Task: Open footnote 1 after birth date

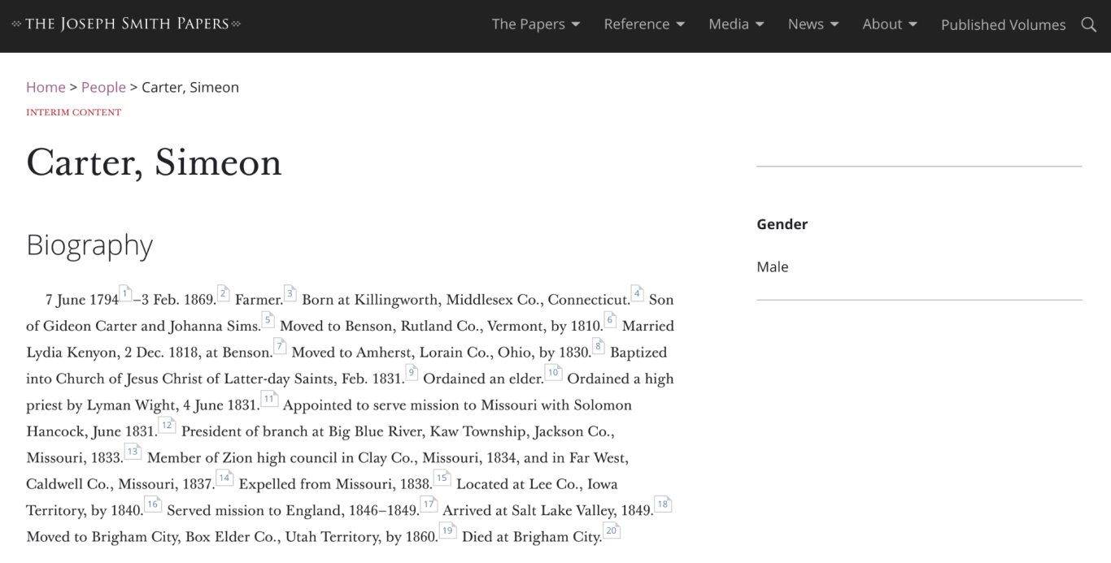Action: pyautogui.click(x=125, y=293)
